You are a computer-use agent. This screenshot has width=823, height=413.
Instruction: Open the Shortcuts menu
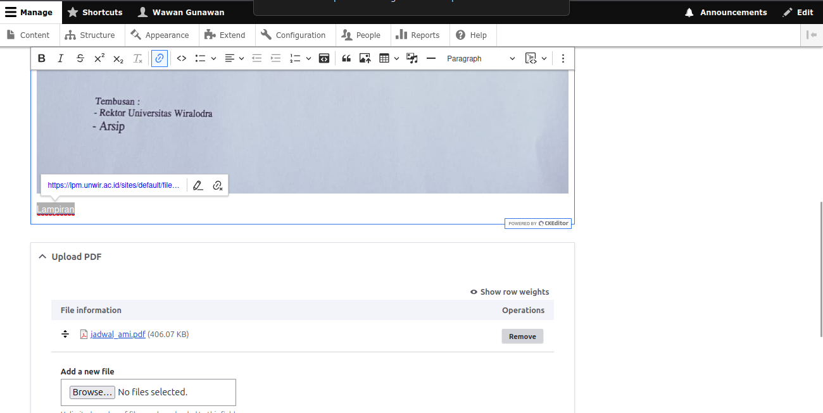[95, 12]
